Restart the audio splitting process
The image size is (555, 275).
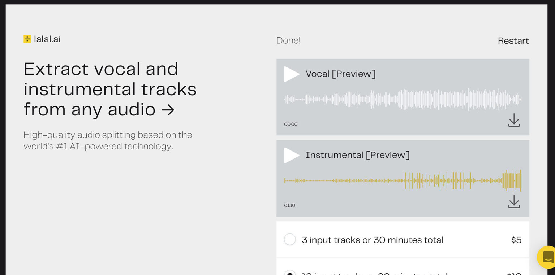513,41
